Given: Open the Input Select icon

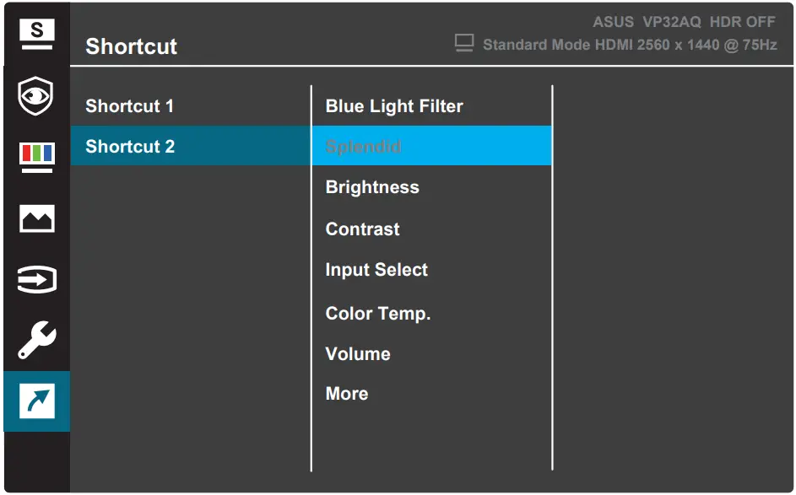Looking at the screenshot, I should pyautogui.click(x=35, y=279).
